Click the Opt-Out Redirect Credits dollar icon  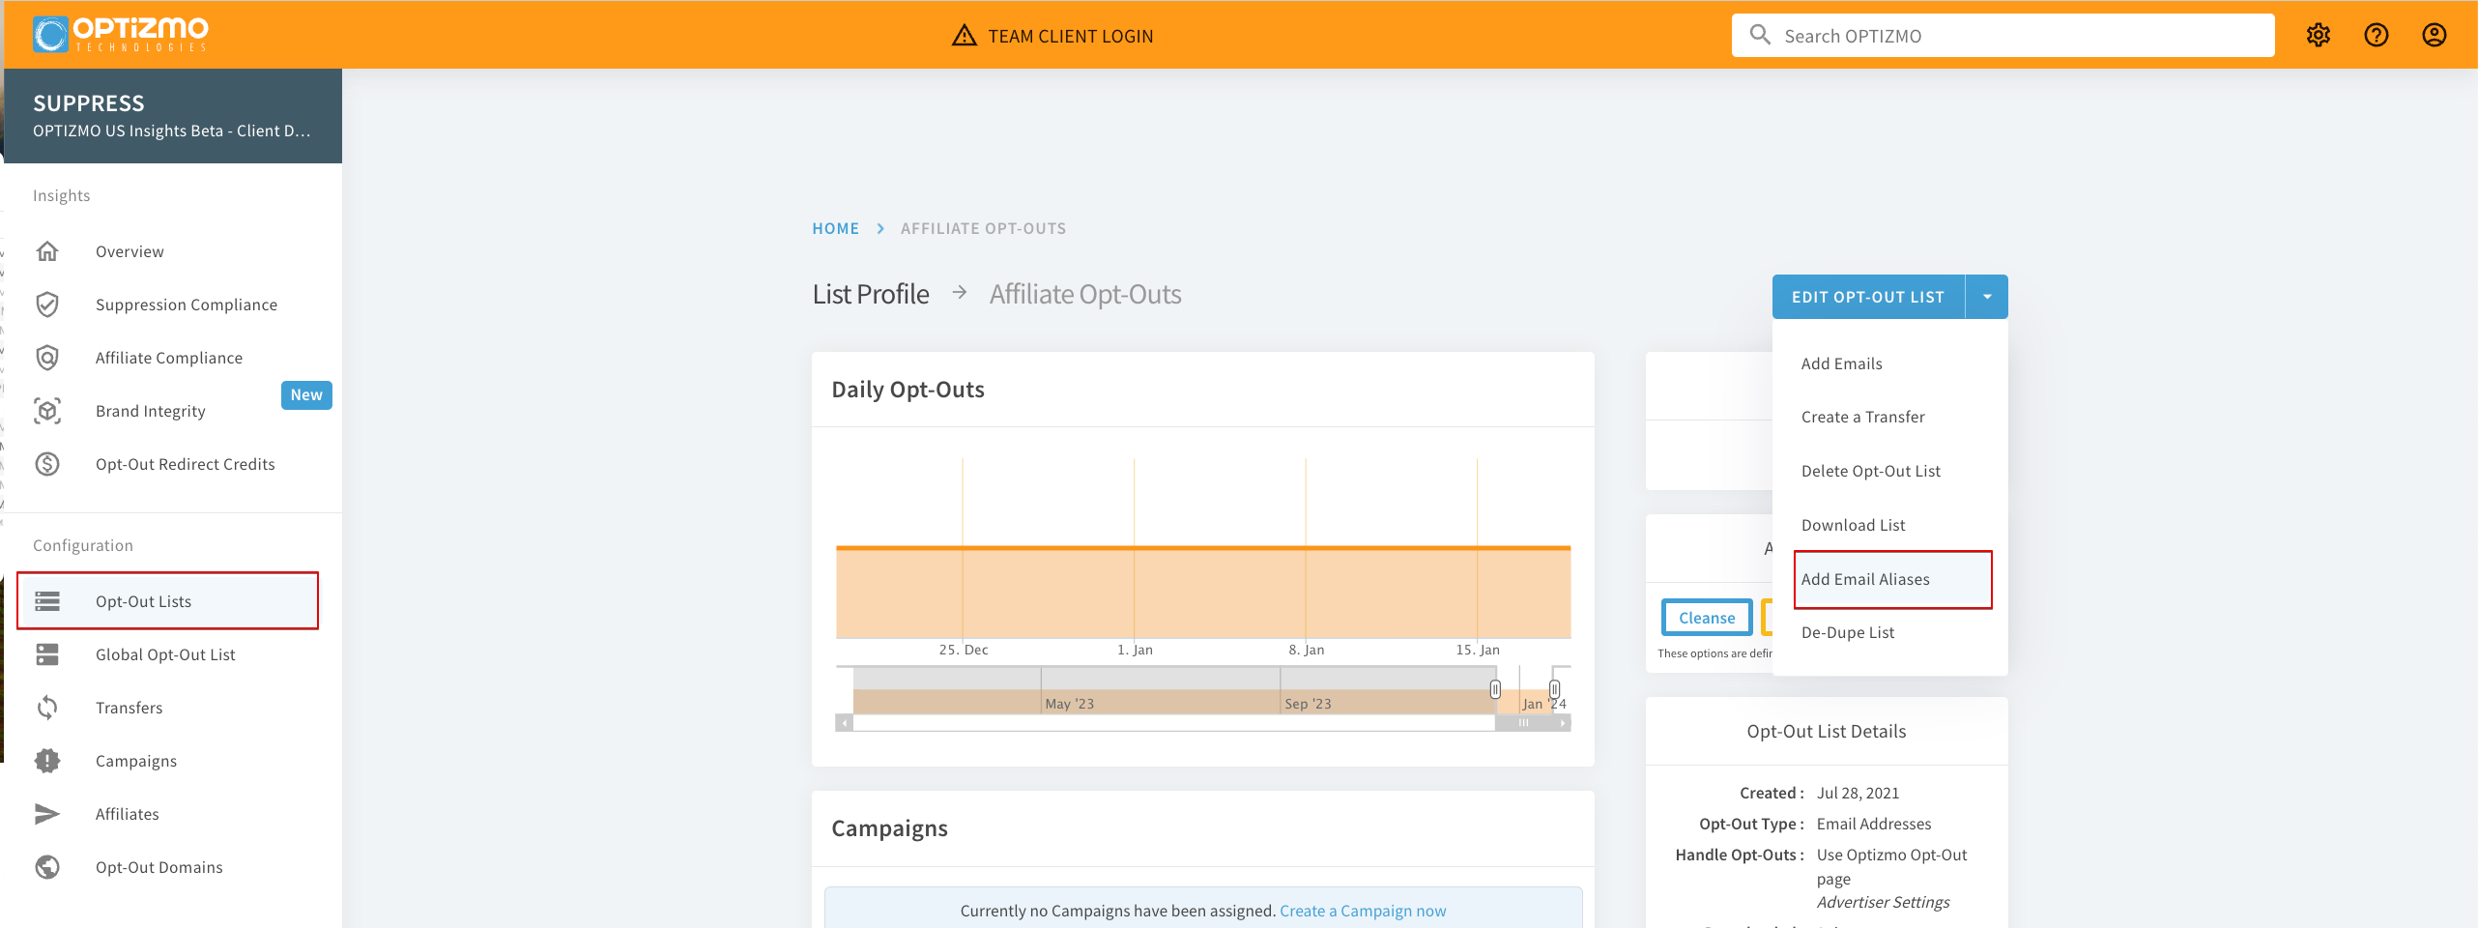[x=47, y=464]
